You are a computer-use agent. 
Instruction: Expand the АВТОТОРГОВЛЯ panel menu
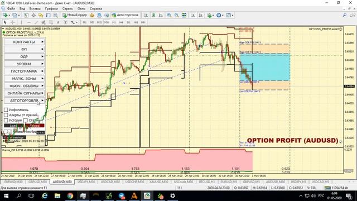tap(24, 100)
